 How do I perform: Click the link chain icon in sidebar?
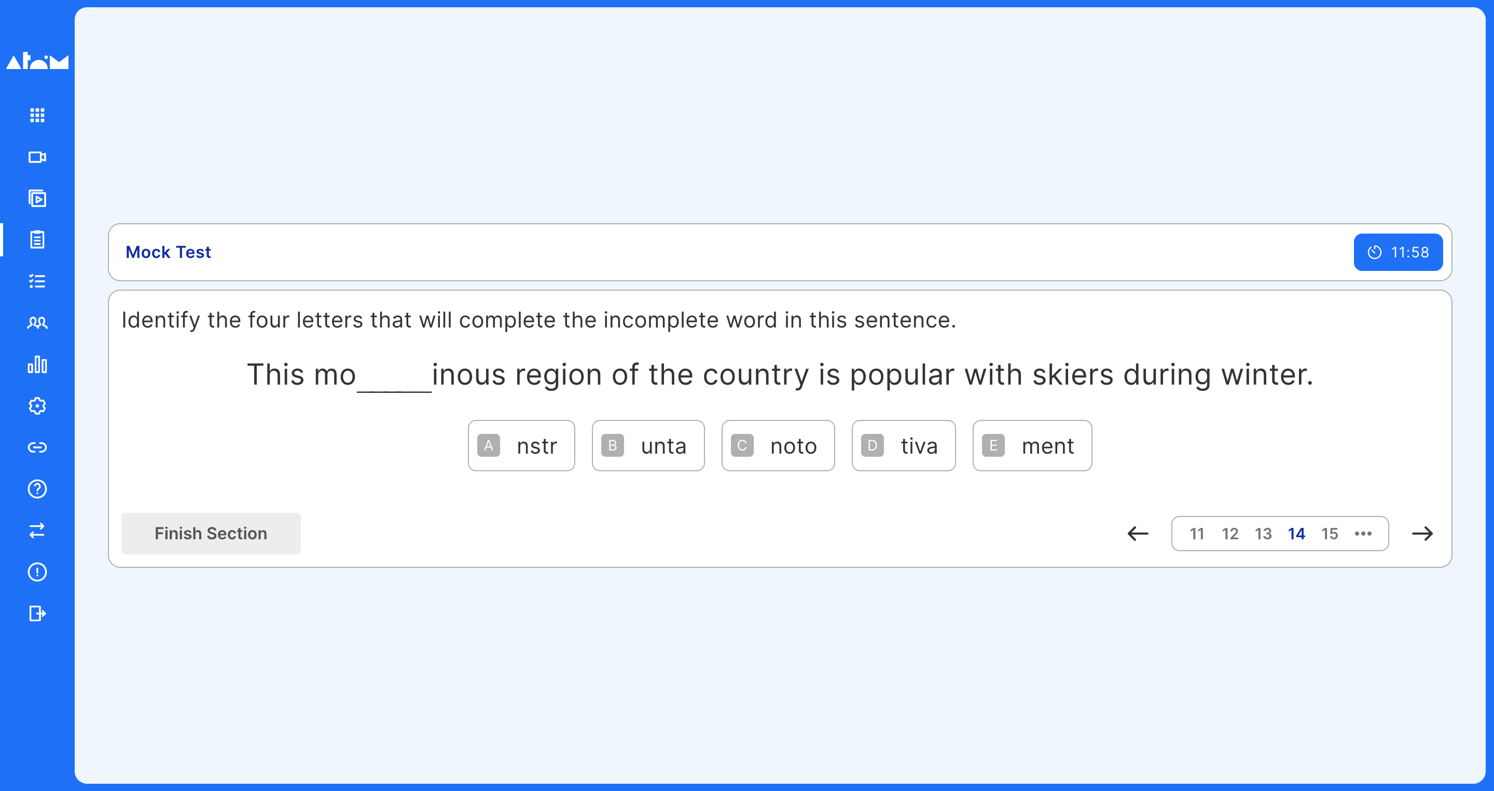pos(37,447)
